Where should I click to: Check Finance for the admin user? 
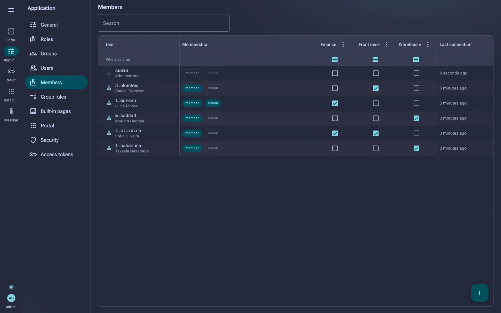coord(335,73)
